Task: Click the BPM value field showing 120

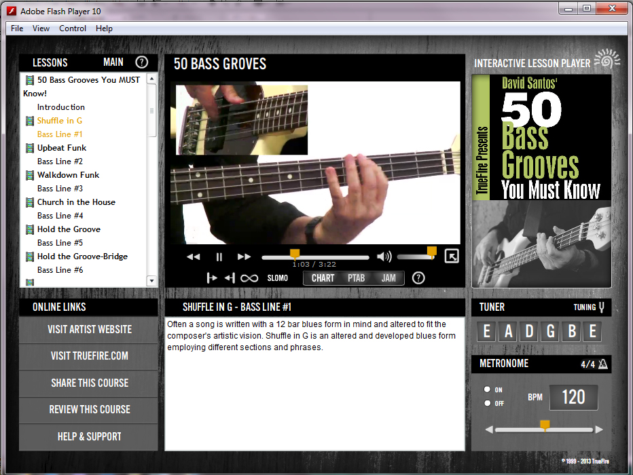Action: click(x=574, y=397)
